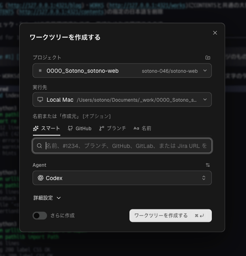246x256 pixels.
Task: Open the プロジェクト dropdown 0000_Sotono_sotono-web
Action: pyautogui.click(x=122, y=71)
